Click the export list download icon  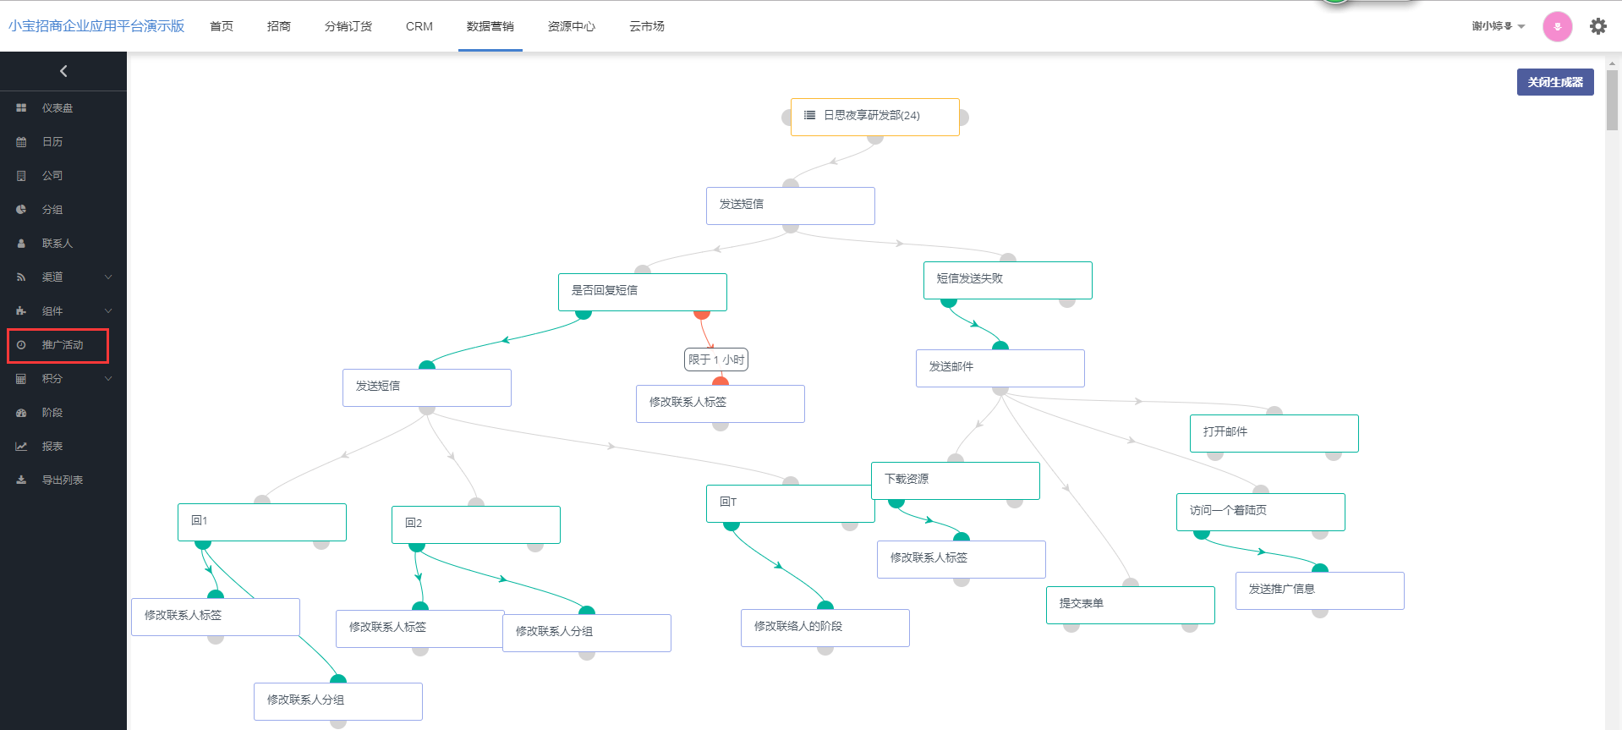tap(21, 480)
